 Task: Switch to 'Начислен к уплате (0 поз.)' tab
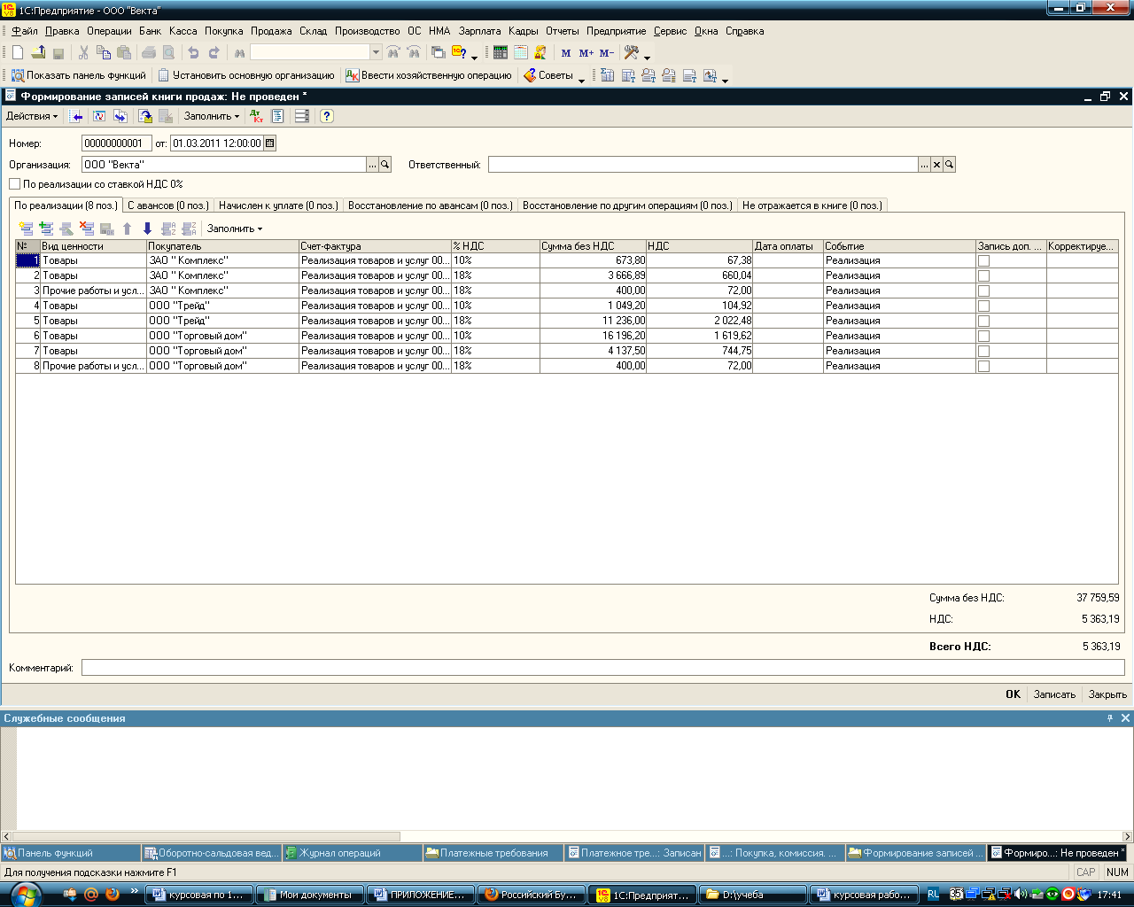click(x=278, y=205)
